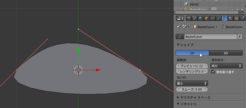Viewport: 246px width, 108px height.
Task: Open the World properties globe tab
Action: point(200,18)
